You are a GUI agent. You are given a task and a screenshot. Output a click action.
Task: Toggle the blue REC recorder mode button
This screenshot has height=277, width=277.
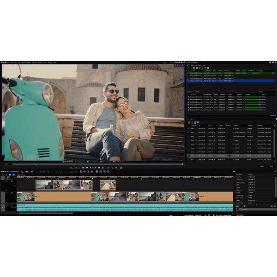click(179, 62)
